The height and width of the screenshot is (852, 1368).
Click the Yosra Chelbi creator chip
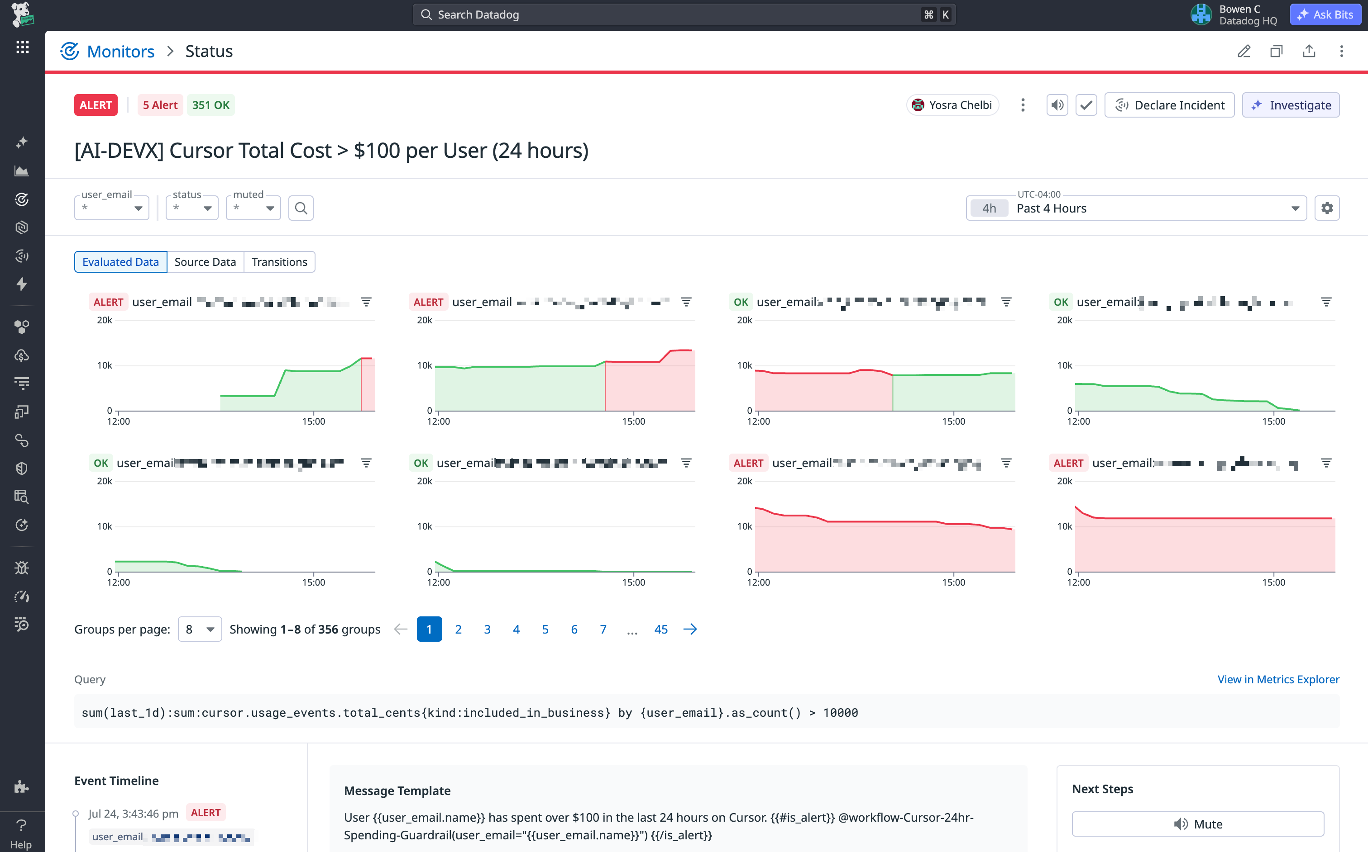[x=952, y=105]
